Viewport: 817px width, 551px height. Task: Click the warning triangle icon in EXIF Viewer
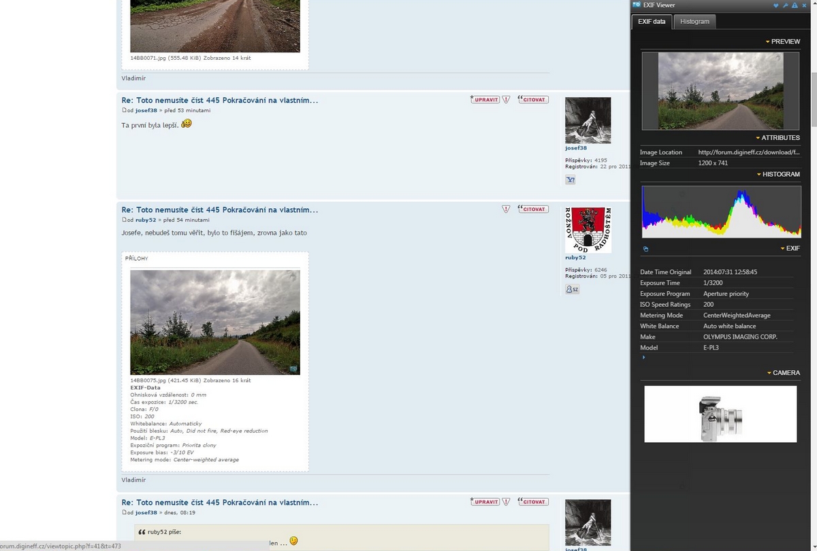click(795, 5)
